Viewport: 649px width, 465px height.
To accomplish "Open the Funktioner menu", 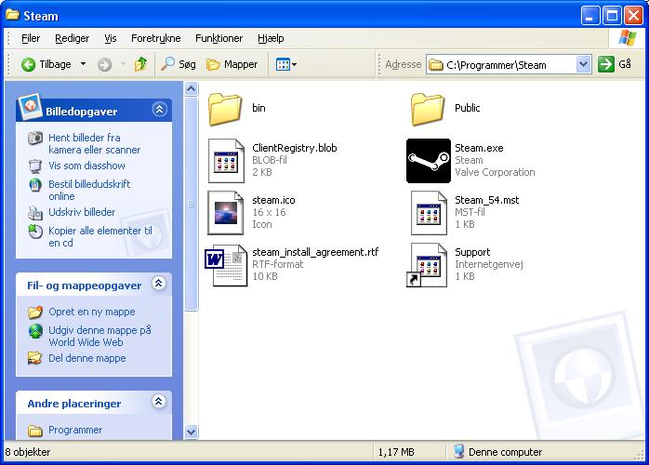I will coord(219,38).
